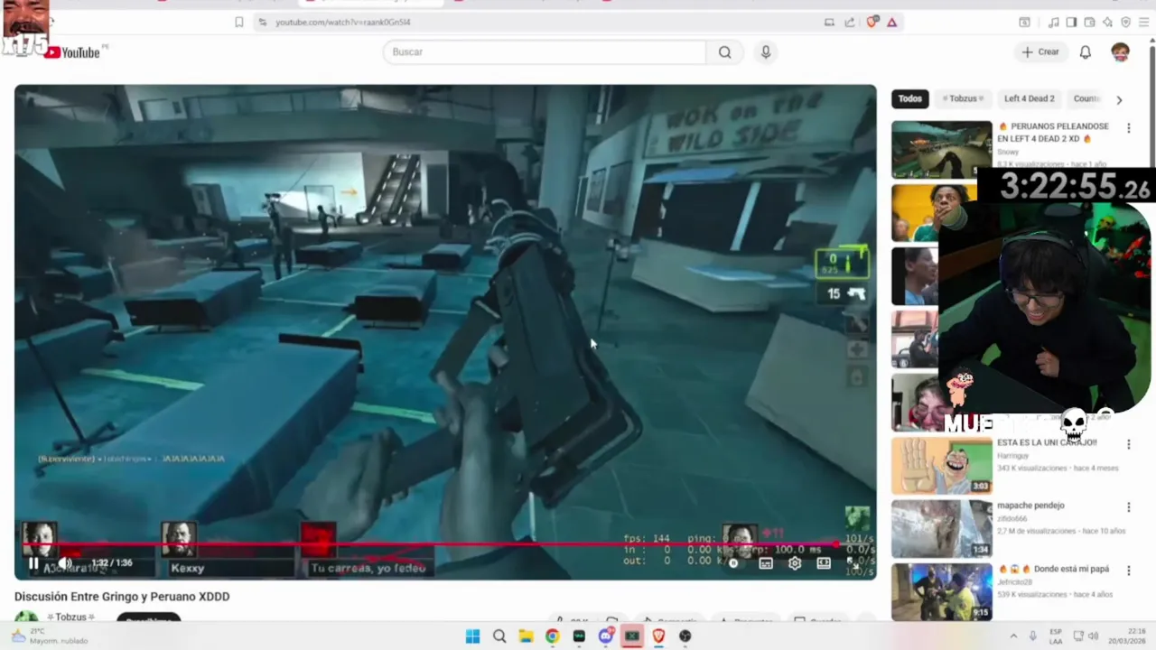This screenshot has height=650, width=1156.
Task: Open OBS Studio from the taskbar
Action: pos(685,636)
